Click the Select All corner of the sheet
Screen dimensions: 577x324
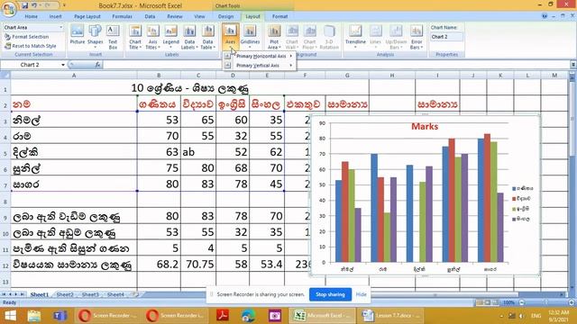pyautogui.click(x=5, y=75)
